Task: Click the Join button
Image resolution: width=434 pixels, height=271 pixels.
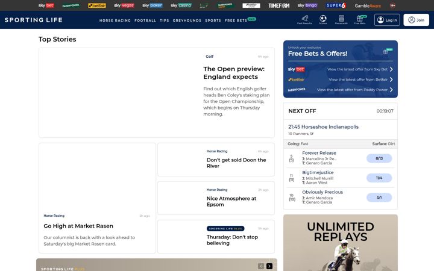Action: 417,20
